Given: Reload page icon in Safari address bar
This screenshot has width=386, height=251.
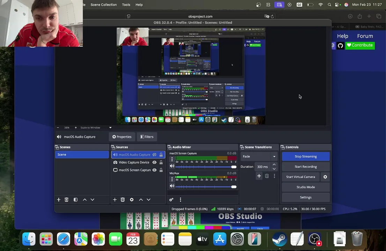Looking at the screenshot, I should tap(272, 16).
